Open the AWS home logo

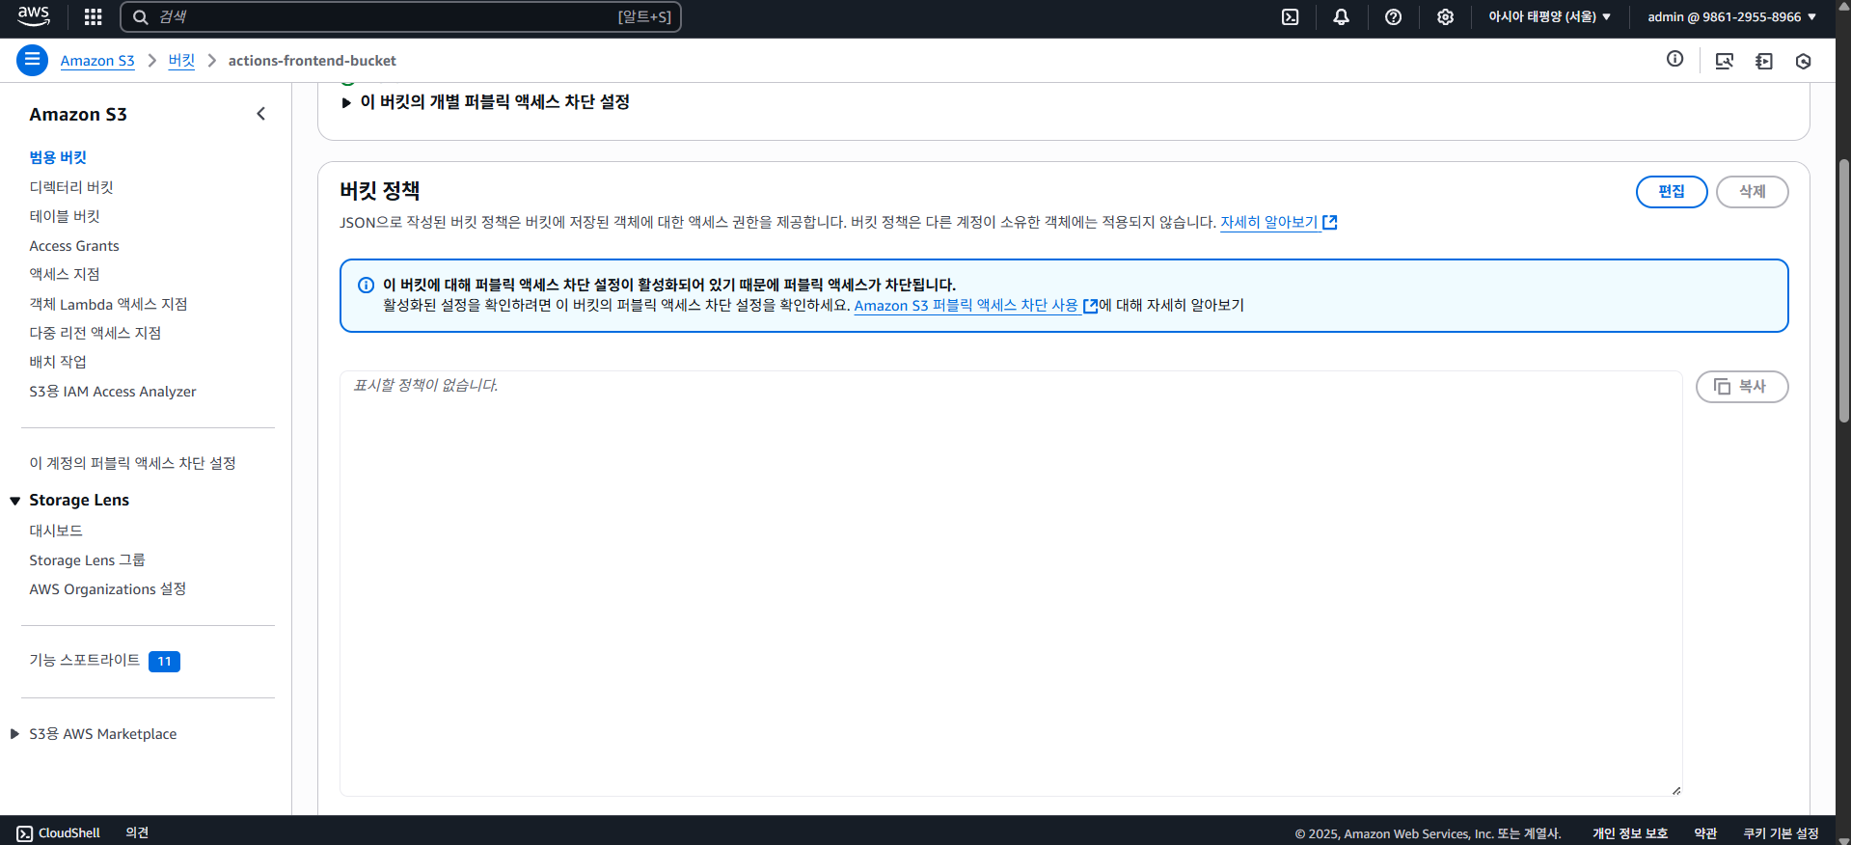(x=34, y=16)
